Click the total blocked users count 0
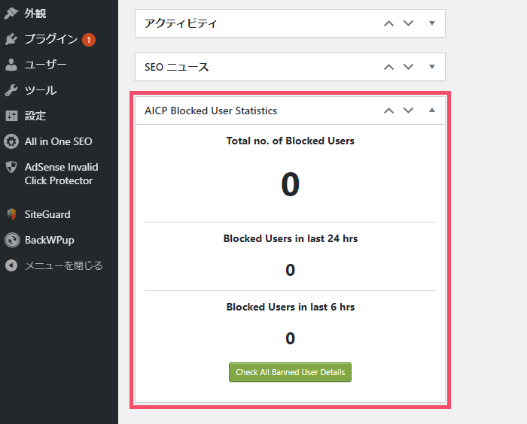 click(291, 184)
